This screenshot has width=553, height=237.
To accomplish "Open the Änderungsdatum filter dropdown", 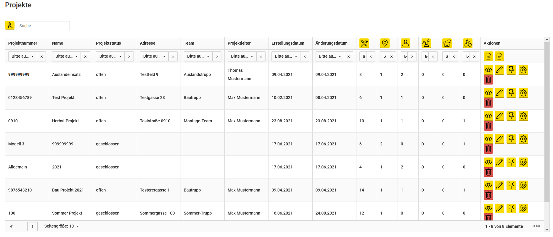I will coord(330,56).
